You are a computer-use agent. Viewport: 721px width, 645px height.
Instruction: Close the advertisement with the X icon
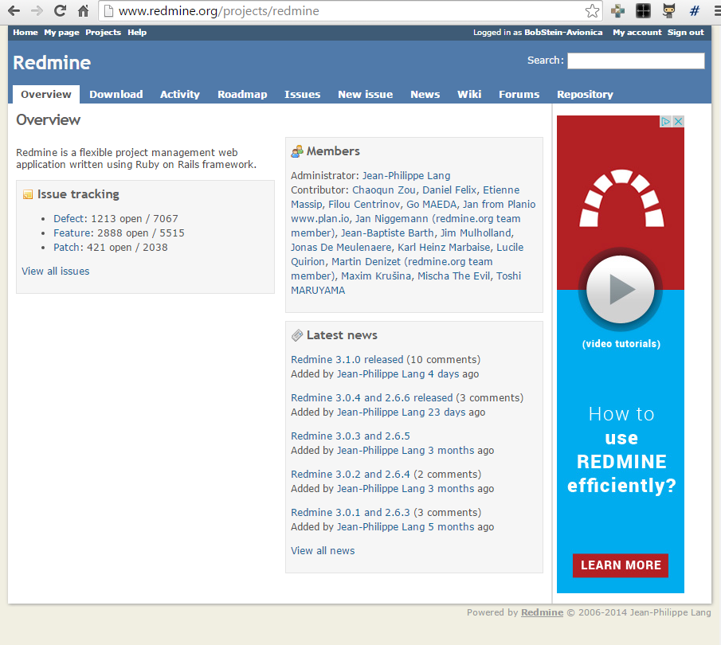click(x=678, y=121)
